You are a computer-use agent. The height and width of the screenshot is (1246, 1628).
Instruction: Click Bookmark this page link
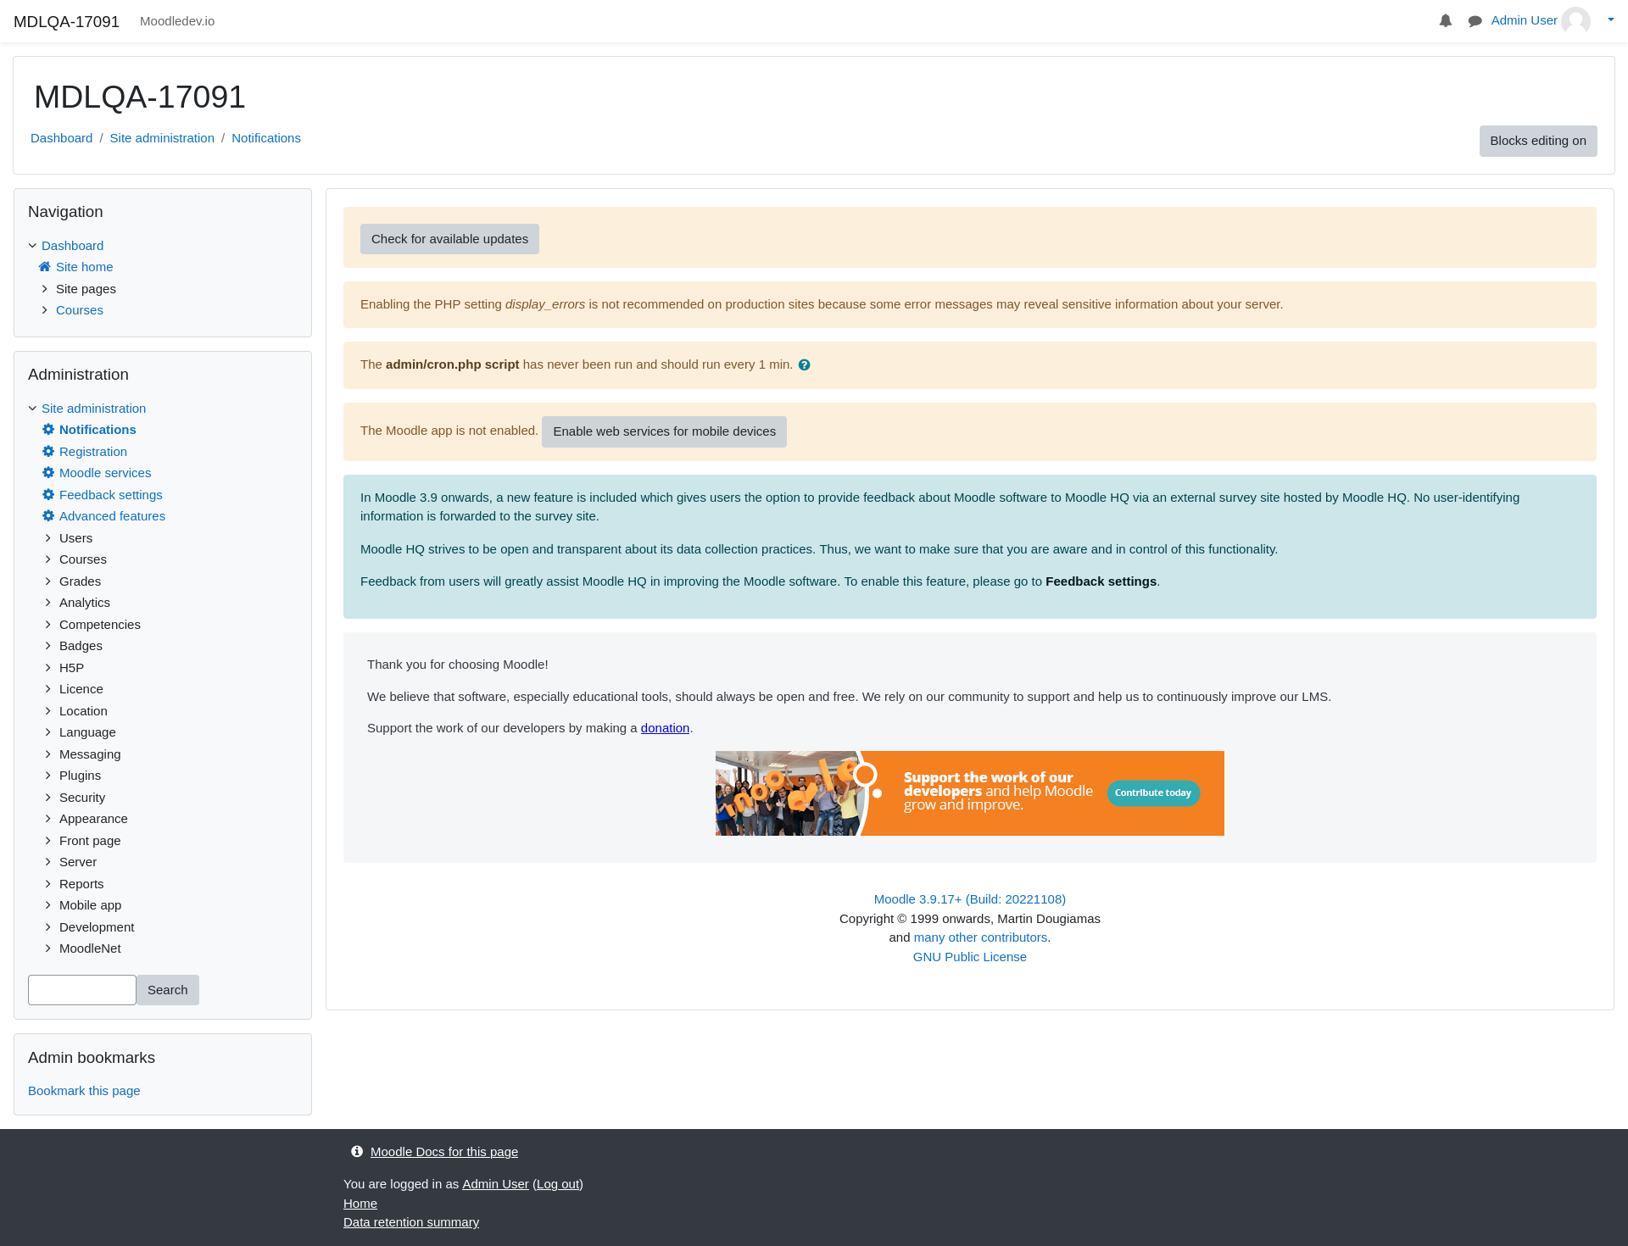[84, 1091]
